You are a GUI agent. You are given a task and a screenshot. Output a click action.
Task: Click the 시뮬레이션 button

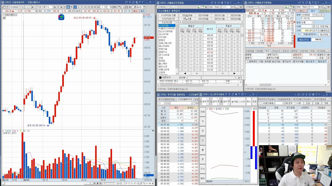(x=324, y=30)
